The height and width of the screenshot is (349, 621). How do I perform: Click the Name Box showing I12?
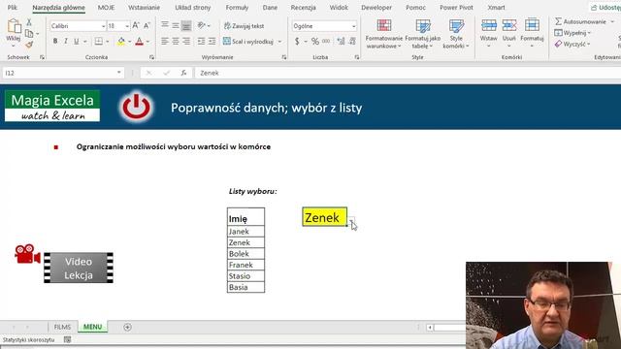click(x=63, y=73)
